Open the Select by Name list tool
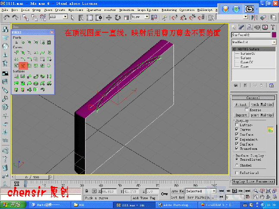This screenshot has width=279, height=209. click(x=81, y=18)
